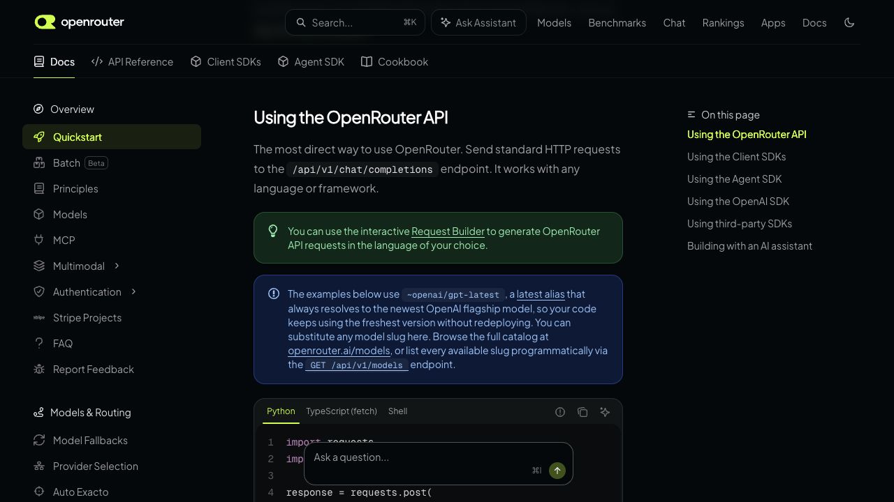Click the Agent SDK cube icon

pyautogui.click(x=283, y=61)
